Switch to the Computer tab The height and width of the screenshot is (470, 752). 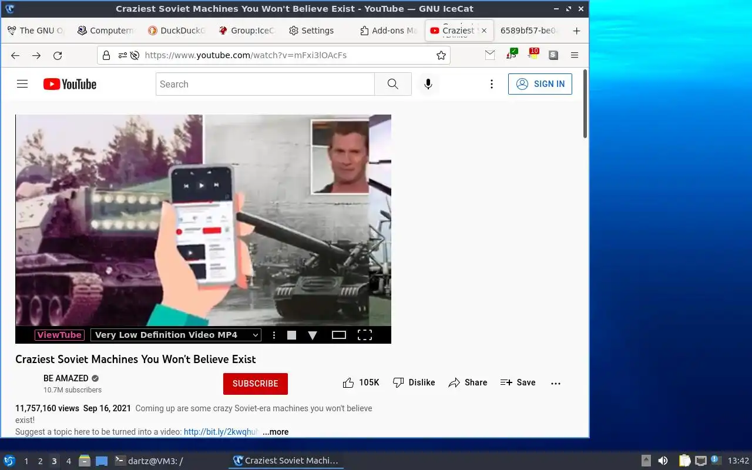pos(106,31)
